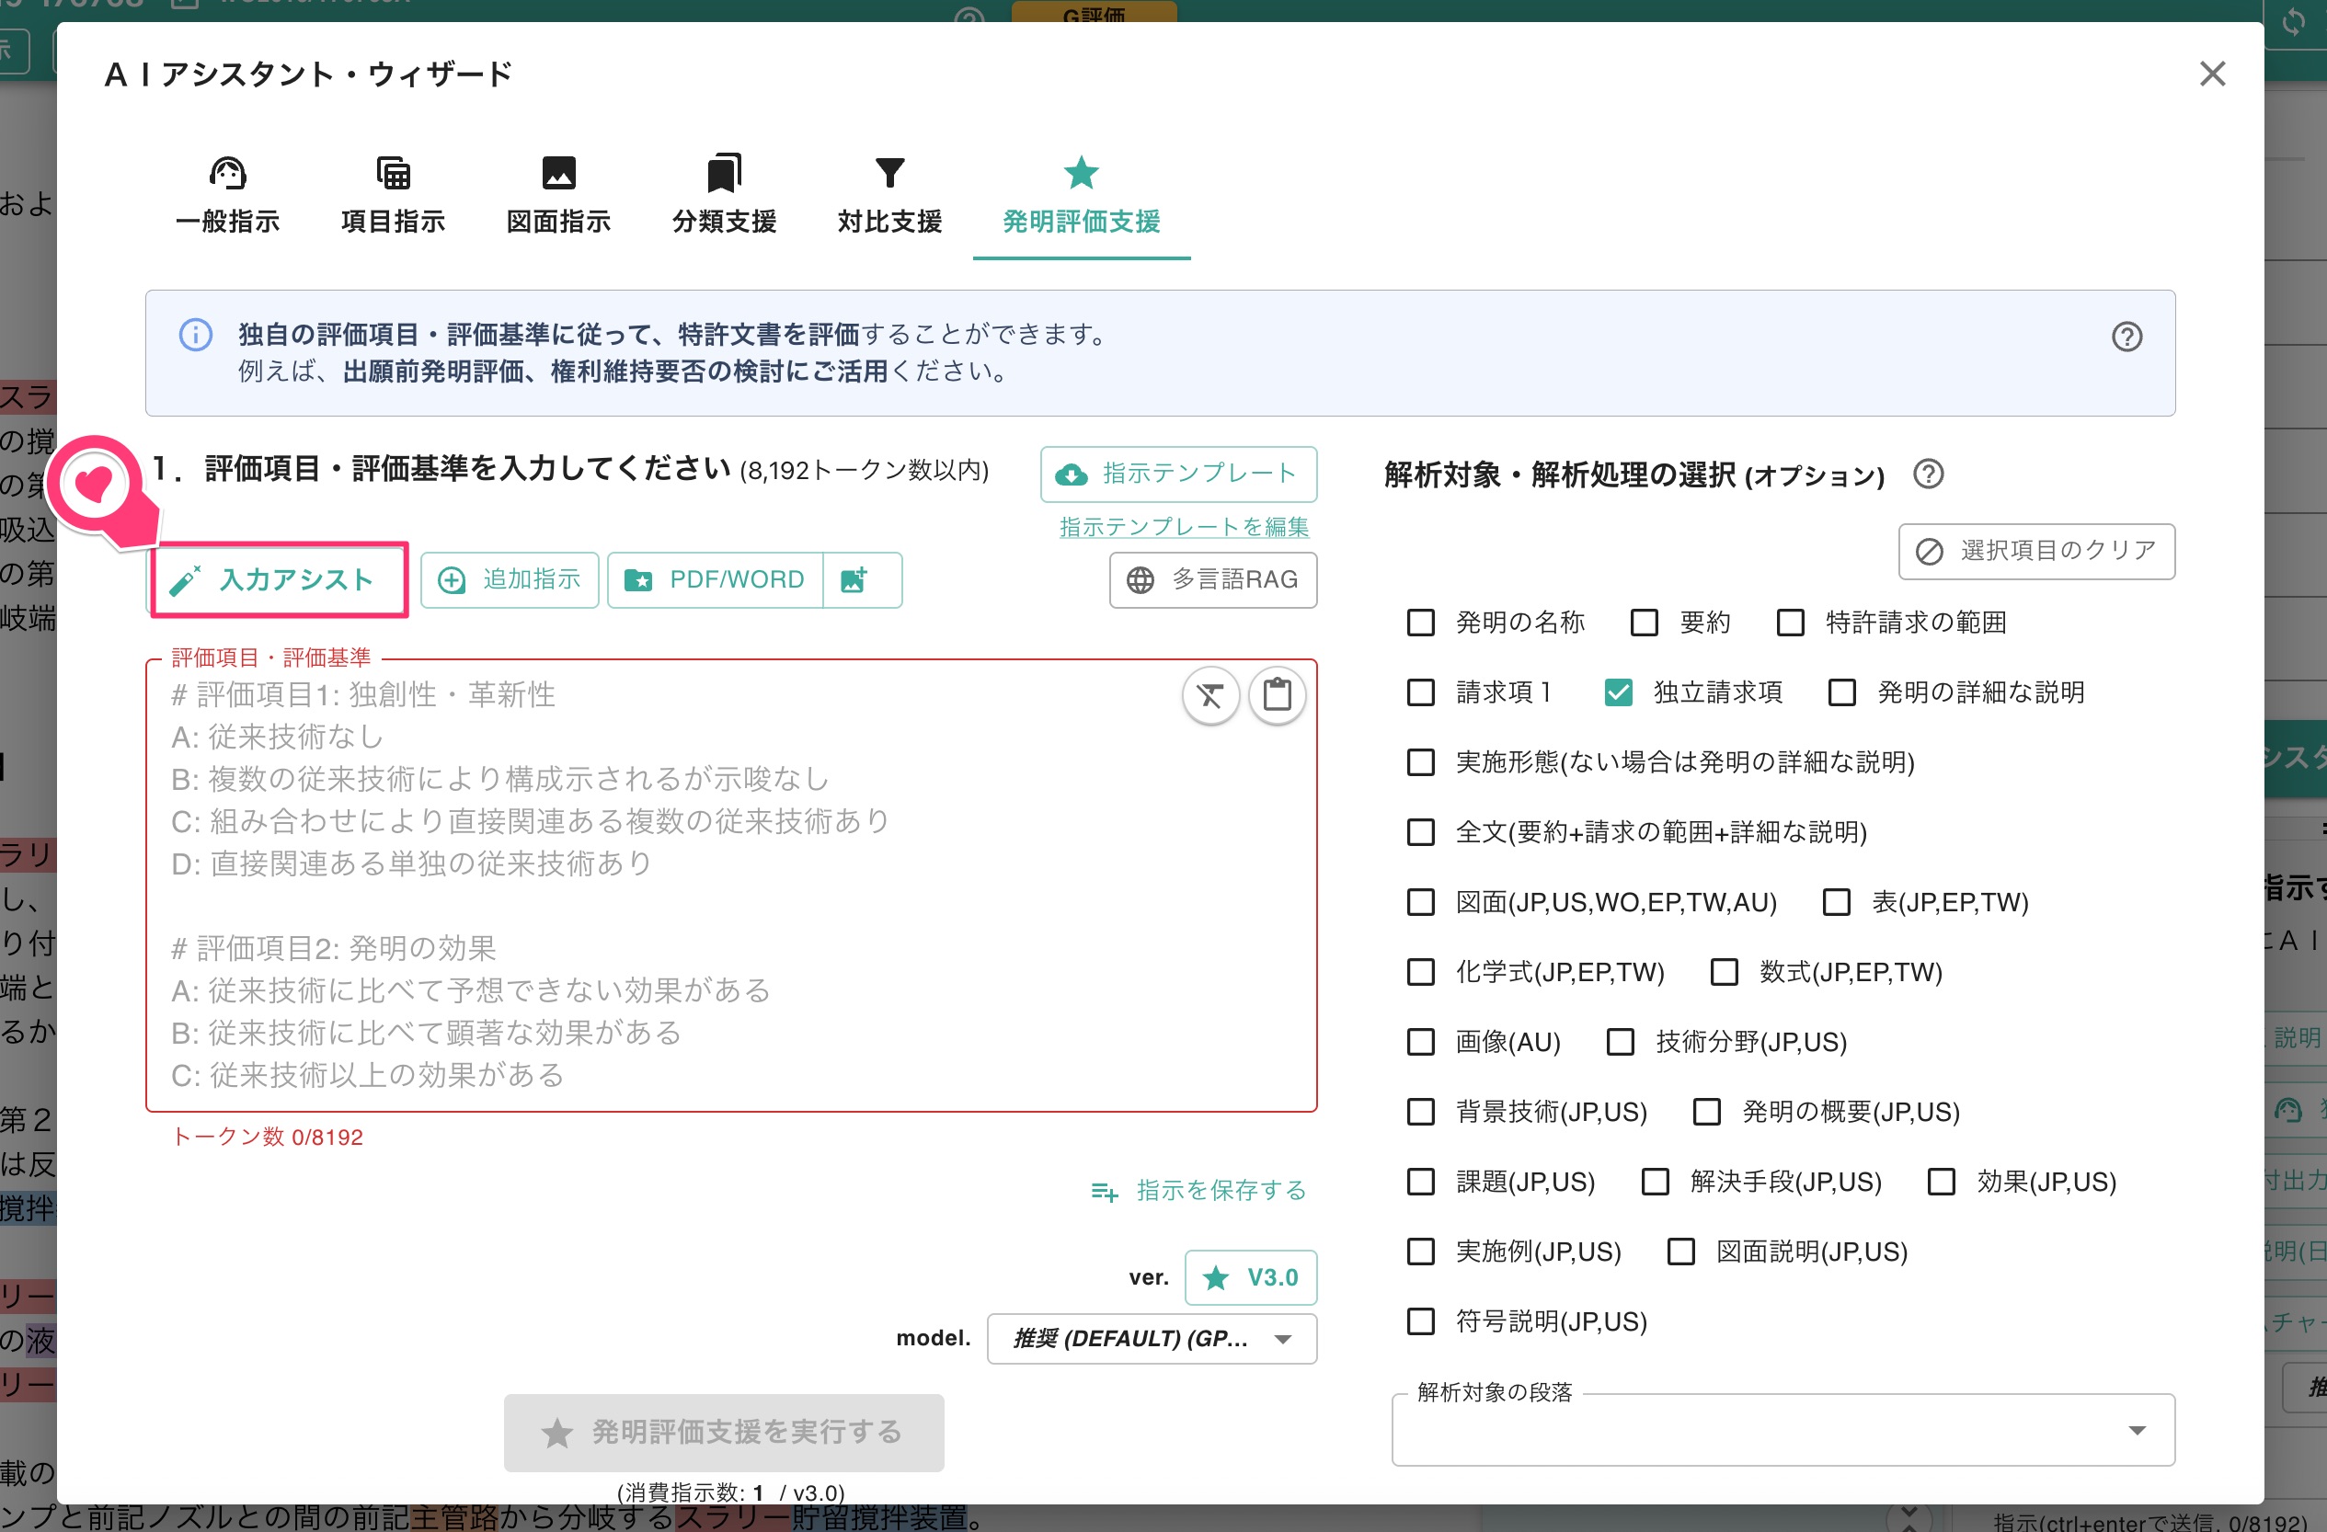Uncheck the 独立請求項 checkbox
The height and width of the screenshot is (1532, 2327).
tap(1617, 692)
